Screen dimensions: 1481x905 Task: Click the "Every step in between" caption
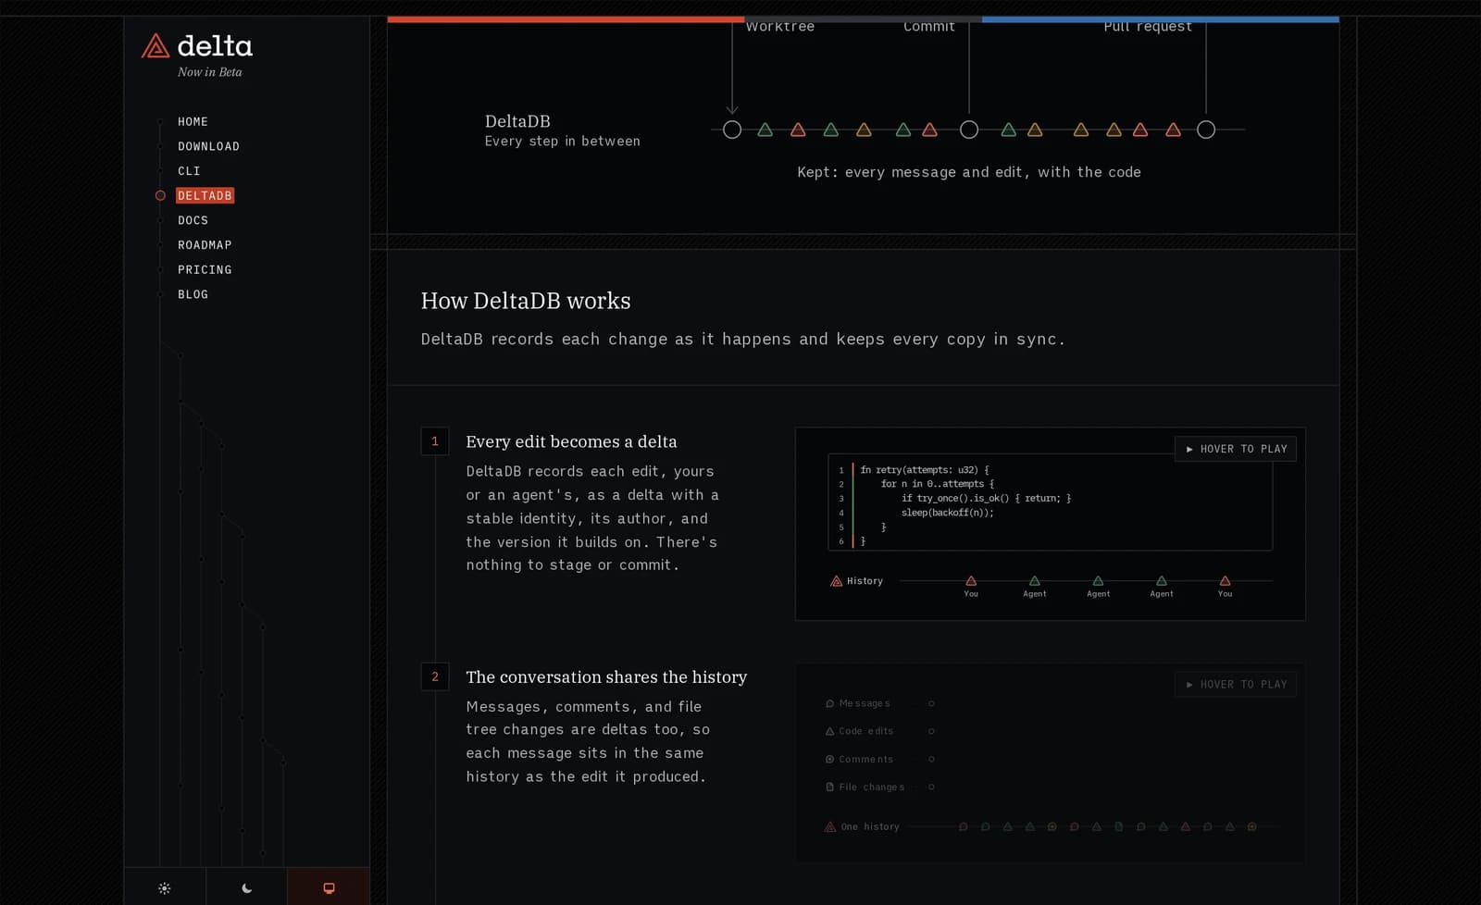563,141
